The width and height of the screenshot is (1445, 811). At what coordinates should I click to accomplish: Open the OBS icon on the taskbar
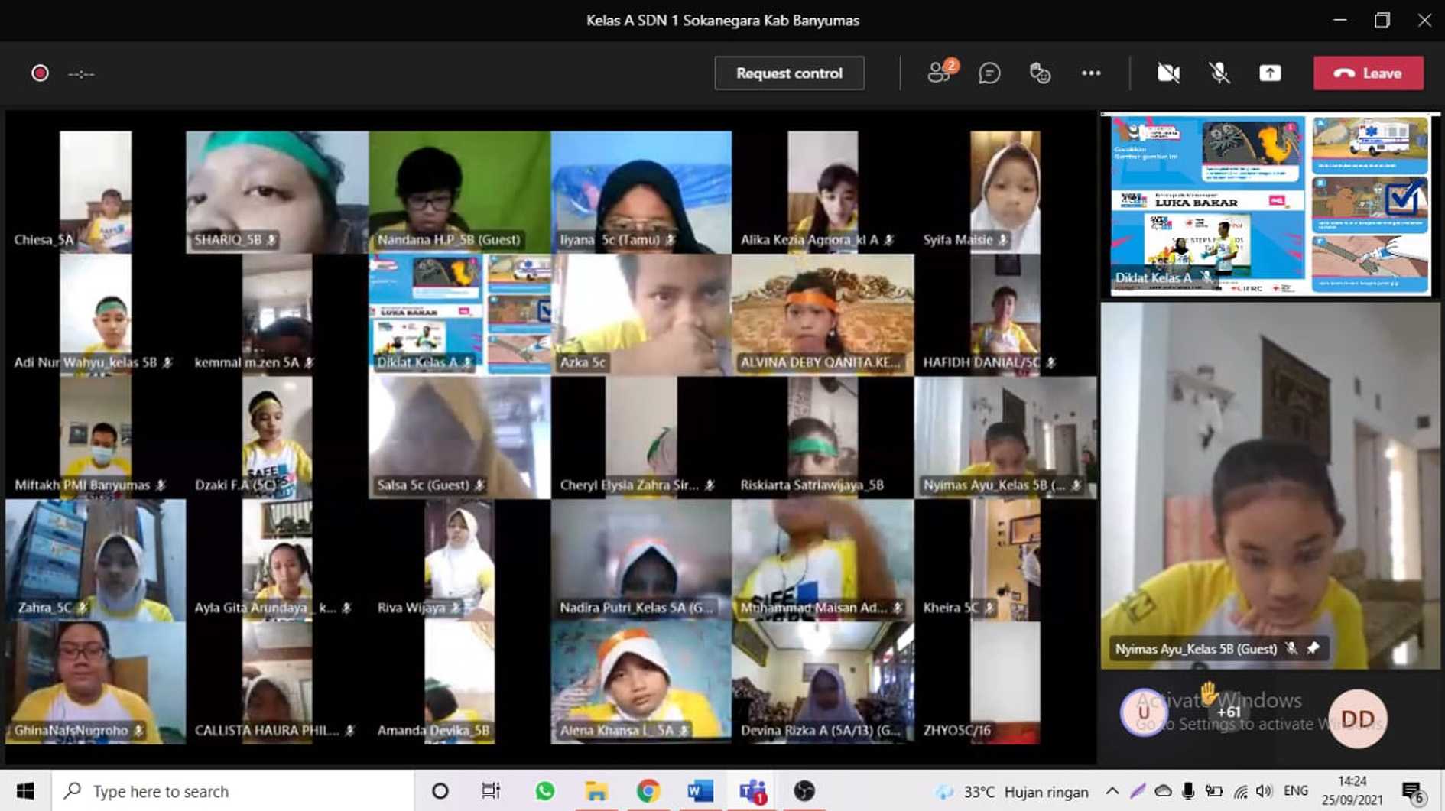click(x=804, y=791)
